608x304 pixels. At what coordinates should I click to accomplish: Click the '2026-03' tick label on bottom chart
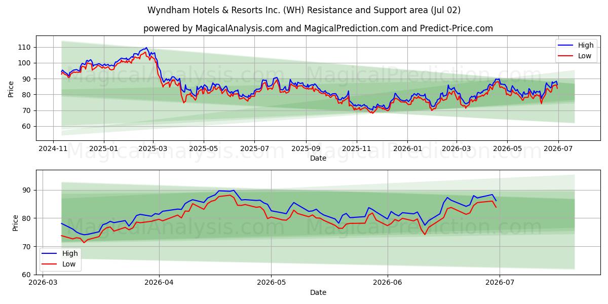(x=43, y=283)
